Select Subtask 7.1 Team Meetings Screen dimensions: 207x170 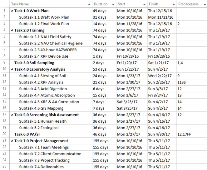click(x=44, y=147)
